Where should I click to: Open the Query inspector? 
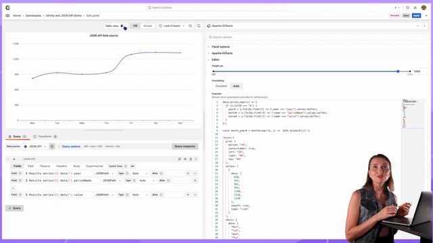[185, 146]
